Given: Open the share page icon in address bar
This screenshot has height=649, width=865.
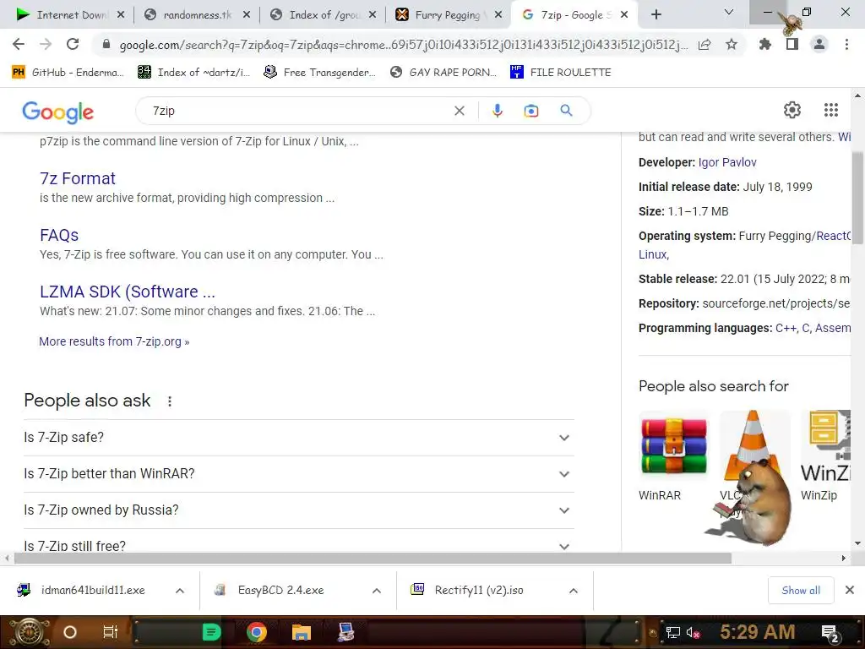Looking at the screenshot, I should (x=705, y=44).
